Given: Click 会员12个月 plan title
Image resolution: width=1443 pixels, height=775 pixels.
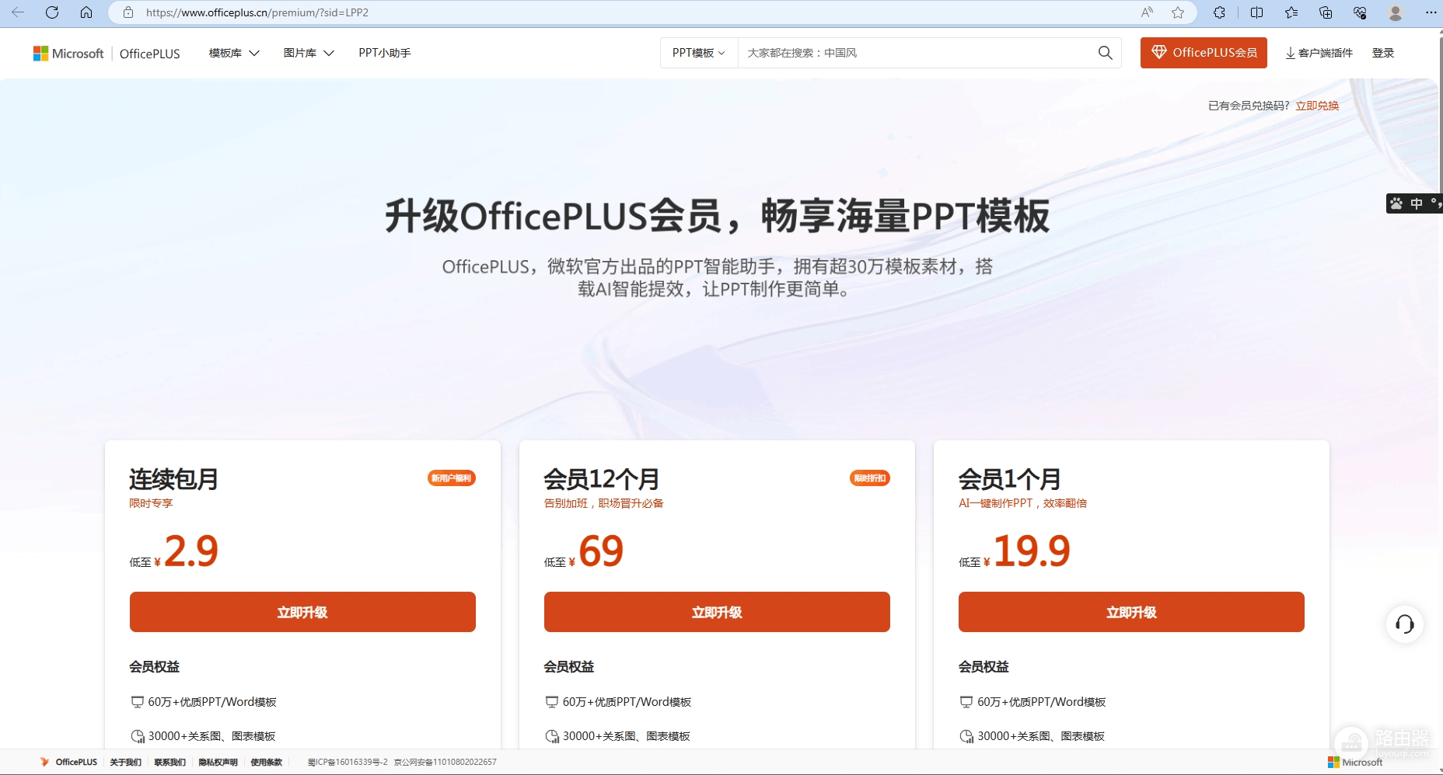Looking at the screenshot, I should pyautogui.click(x=602, y=479).
